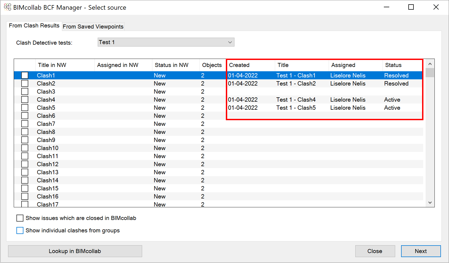Switch to From Clash Results tab
The width and height of the screenshot is (449, 263).
tap(34, 26)
